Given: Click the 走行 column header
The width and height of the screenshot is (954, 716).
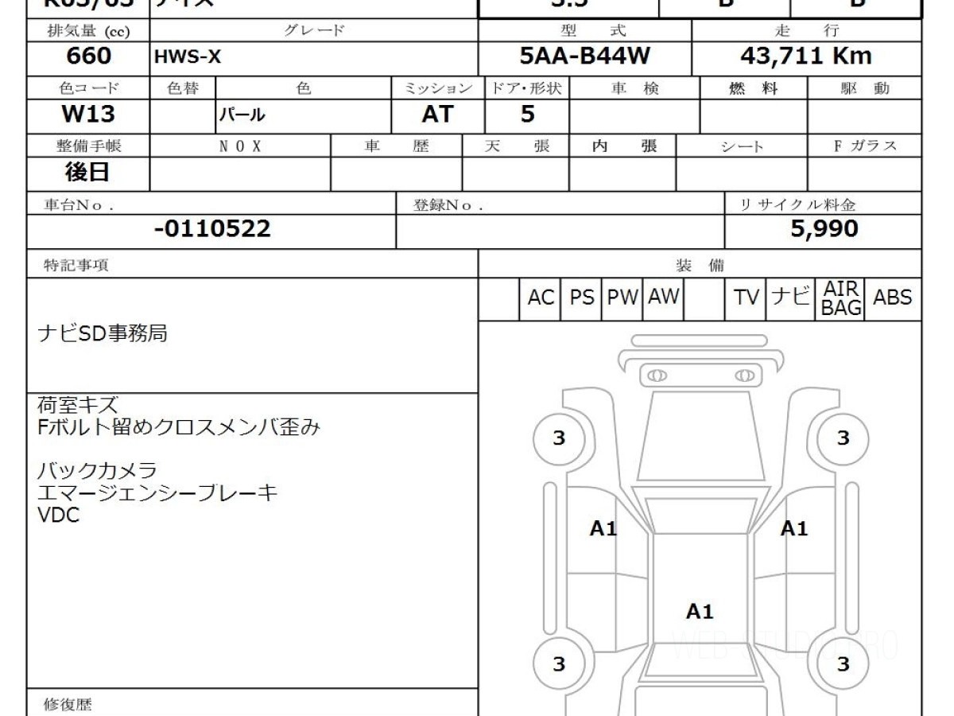Looking at the screenshot, I should 806,31.
